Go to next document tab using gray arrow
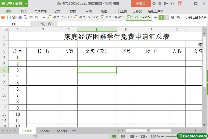Viewport: 208px width, 139px height. tap(167, 17)
